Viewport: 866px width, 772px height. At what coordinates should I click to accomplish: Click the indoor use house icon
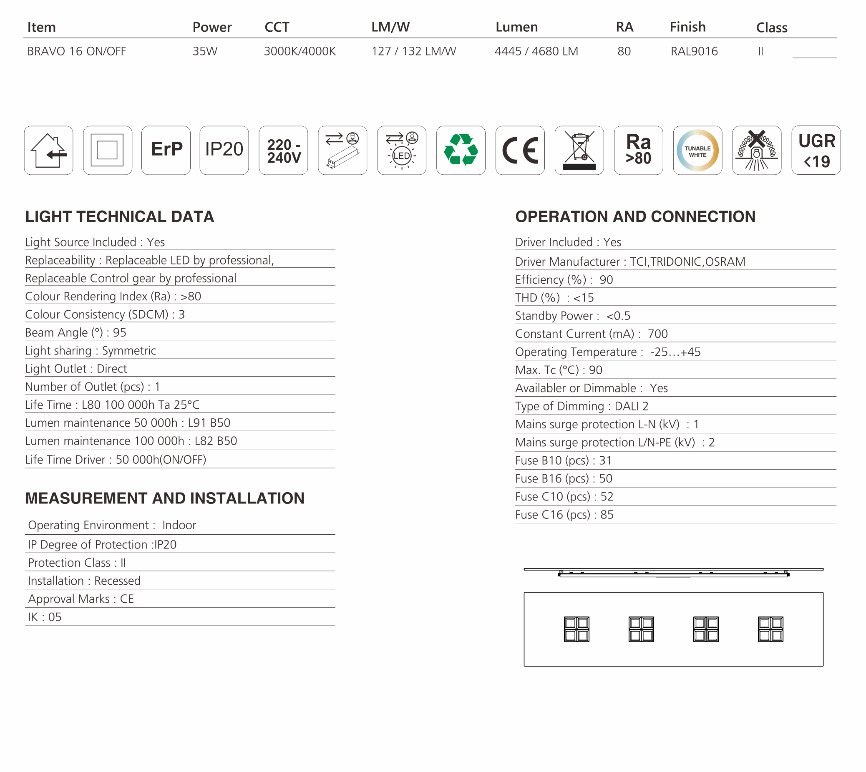pos(48,150)
